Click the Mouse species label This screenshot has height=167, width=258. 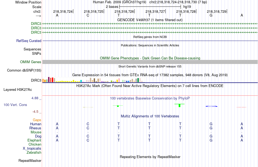point(36,132)
